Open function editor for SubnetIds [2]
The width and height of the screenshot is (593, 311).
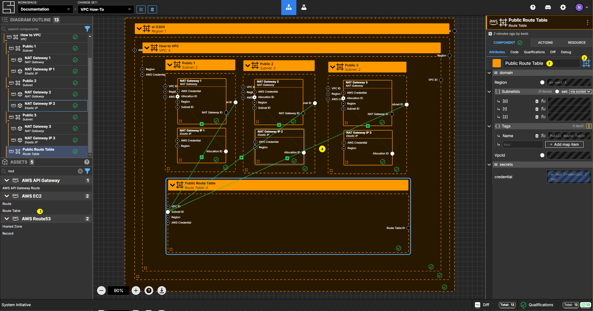click(x=543, y=117)
